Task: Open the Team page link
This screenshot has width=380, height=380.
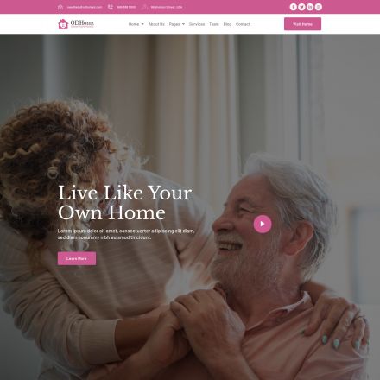Action: [214, 24]
